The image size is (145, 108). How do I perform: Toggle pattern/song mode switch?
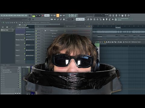pyautogui.click(x=34, y=16)
